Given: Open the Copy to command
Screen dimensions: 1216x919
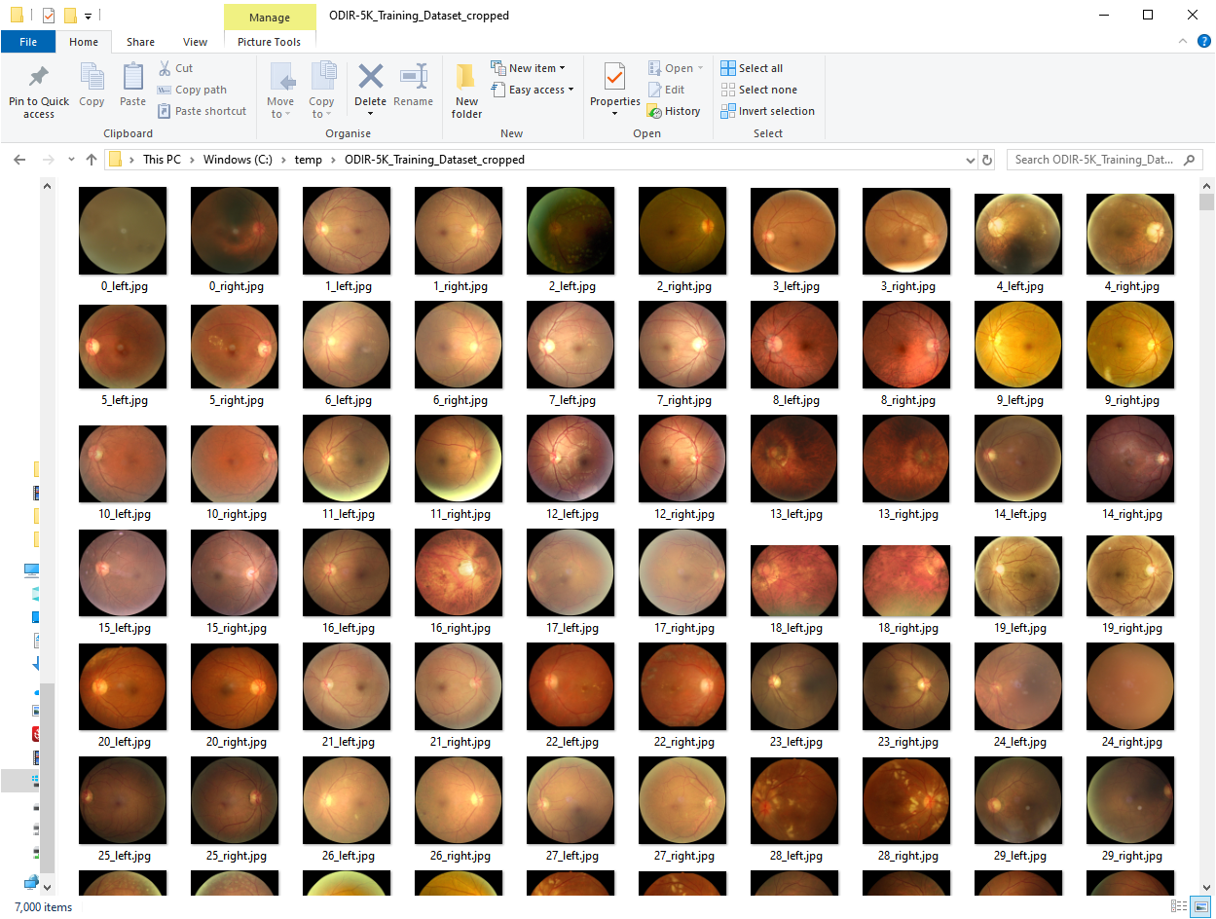Looking at the screenshot, I should coord(321,91).
